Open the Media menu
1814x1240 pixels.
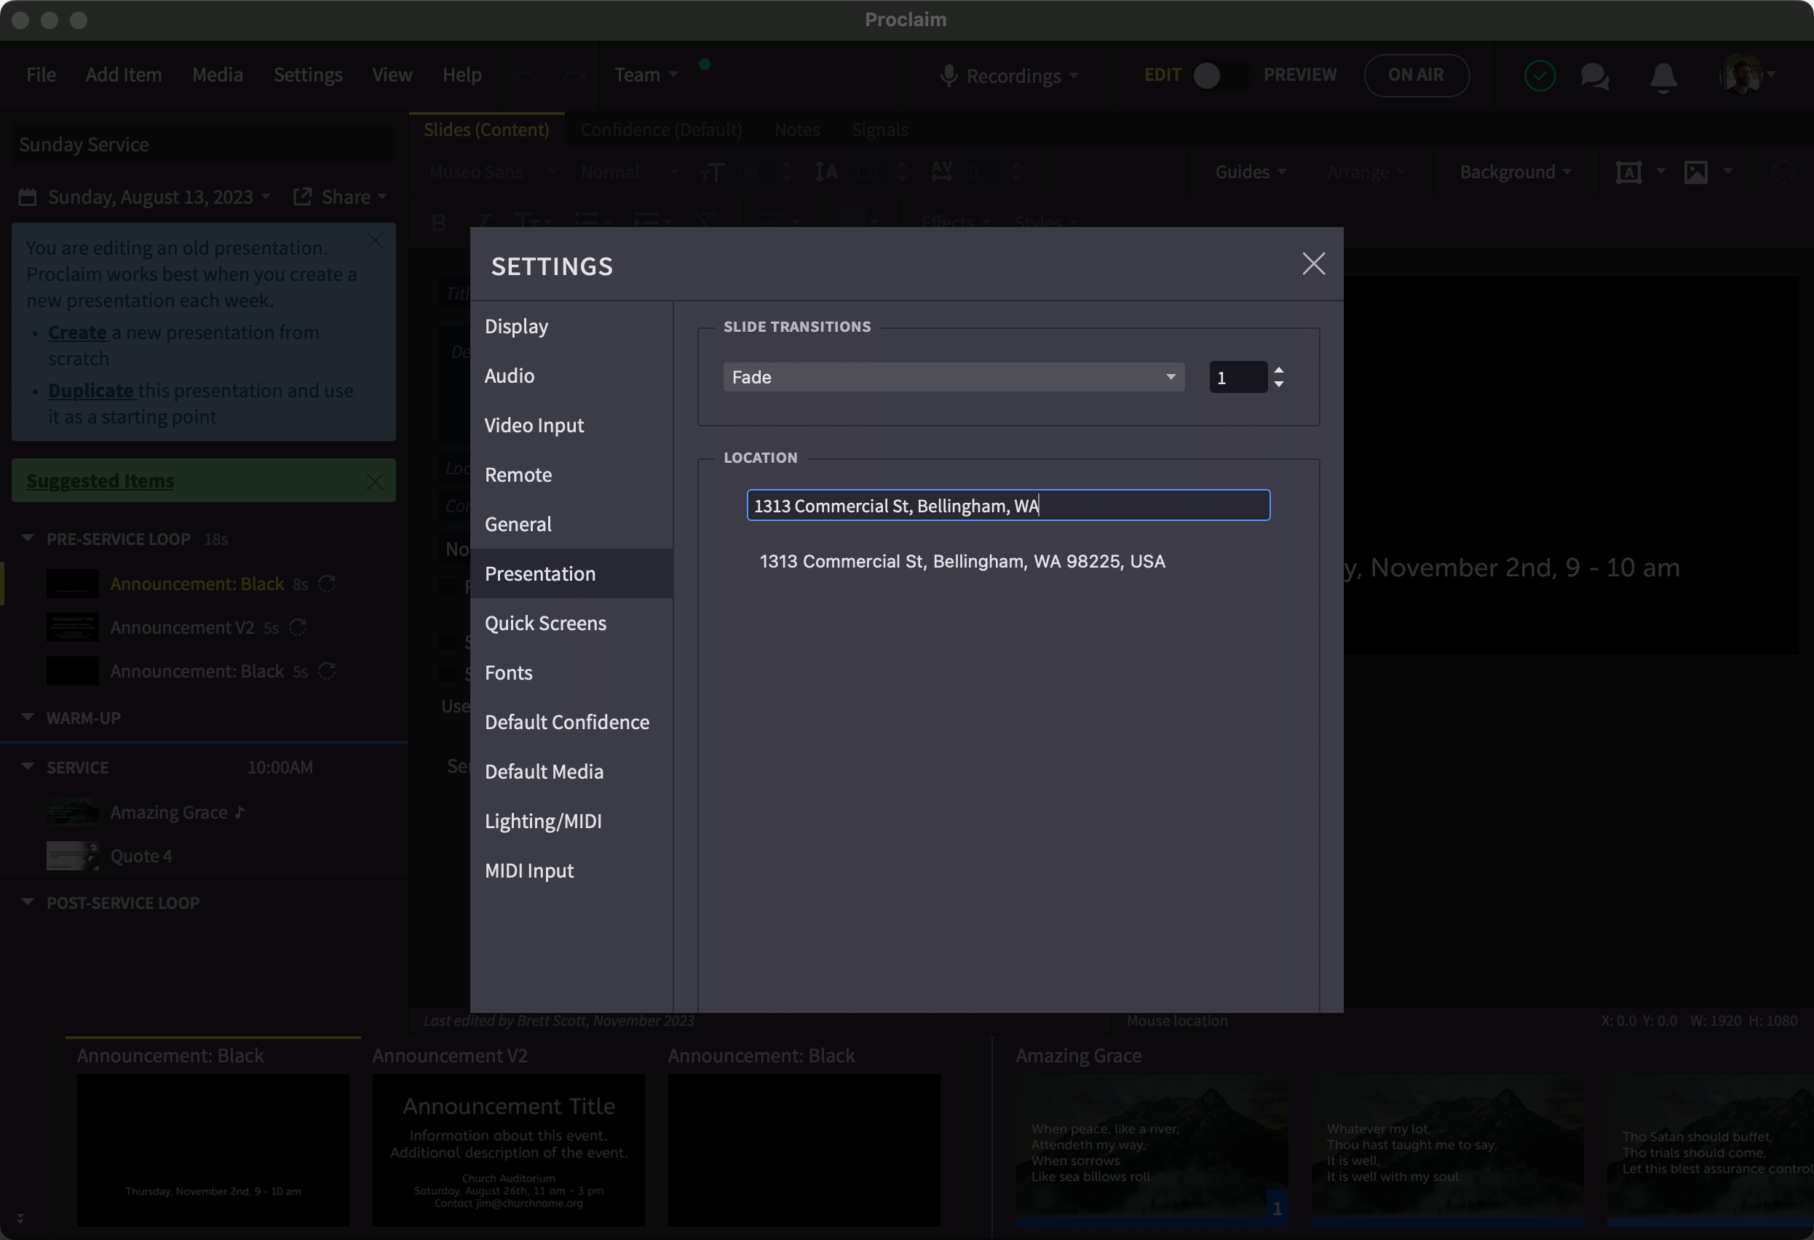point(218,75)
